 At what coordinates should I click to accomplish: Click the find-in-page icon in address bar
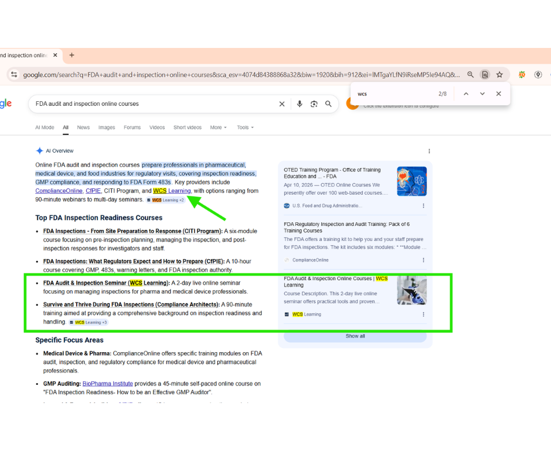tap(485, 74)
